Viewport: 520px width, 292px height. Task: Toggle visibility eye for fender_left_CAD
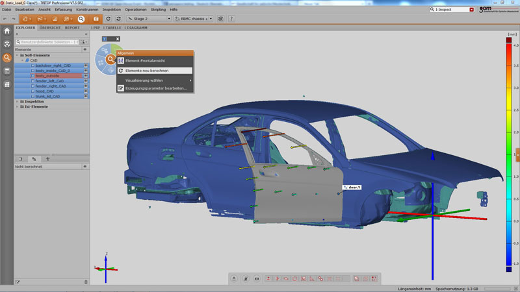[x=85, y=81]
